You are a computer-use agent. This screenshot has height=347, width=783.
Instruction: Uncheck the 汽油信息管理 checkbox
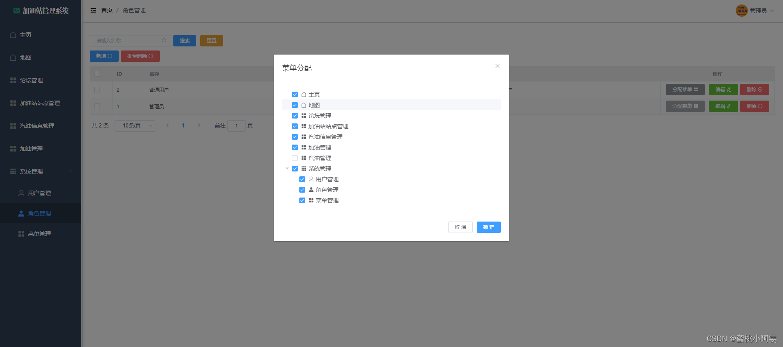(x=295, y=137)
